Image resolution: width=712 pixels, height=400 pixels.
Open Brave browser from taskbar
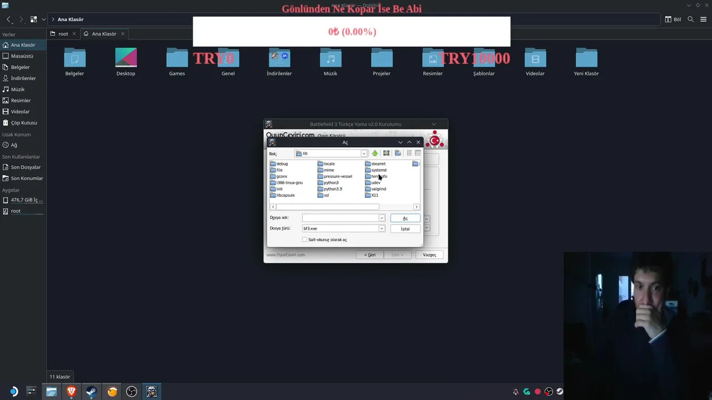71,392
